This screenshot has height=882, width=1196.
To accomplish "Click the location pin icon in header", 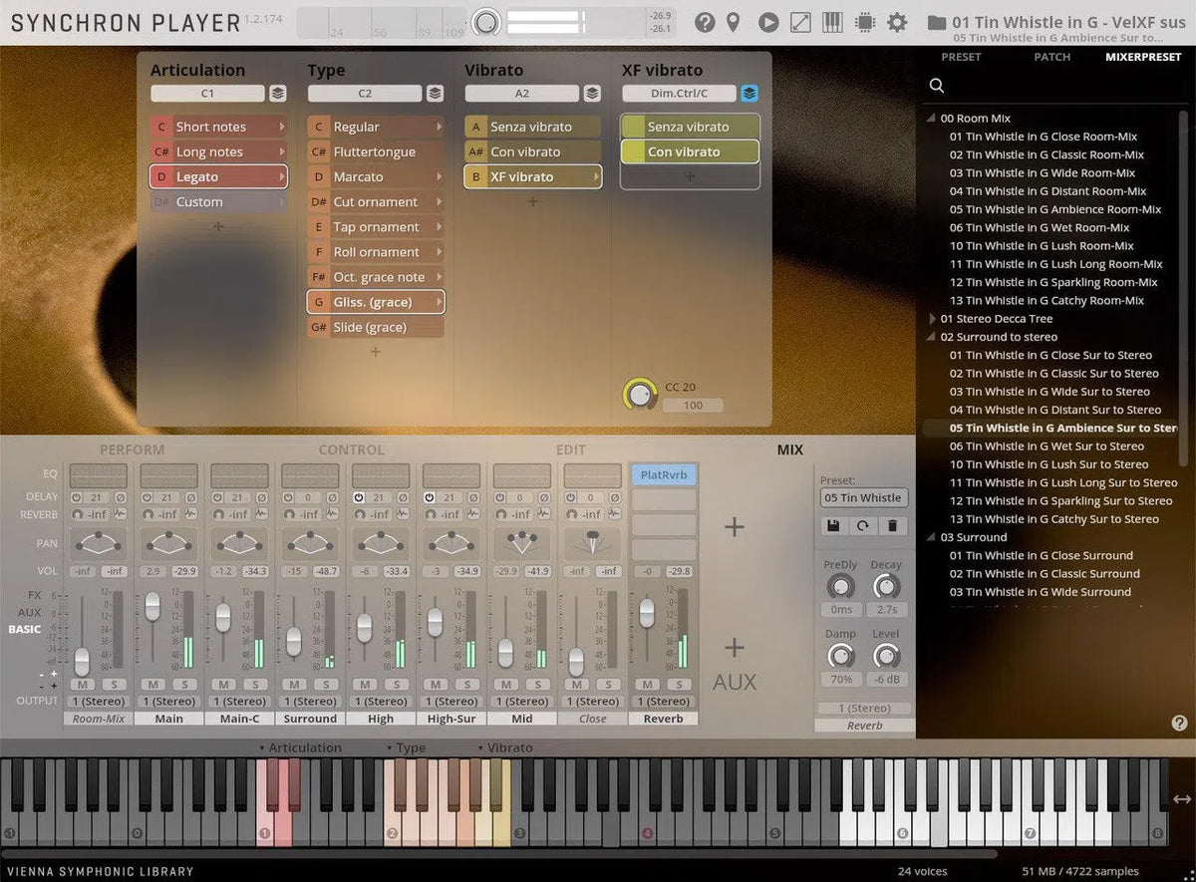I will click(734, 22).
